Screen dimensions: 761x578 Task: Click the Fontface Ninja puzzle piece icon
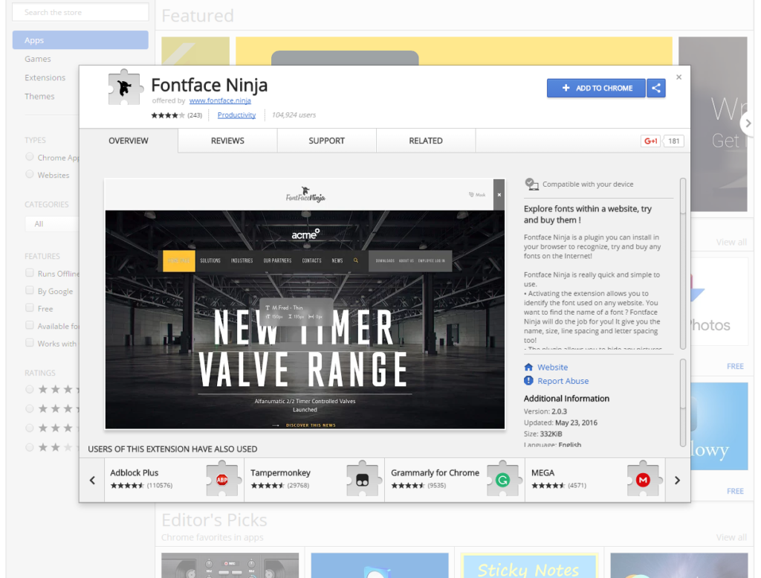(126, 88)
